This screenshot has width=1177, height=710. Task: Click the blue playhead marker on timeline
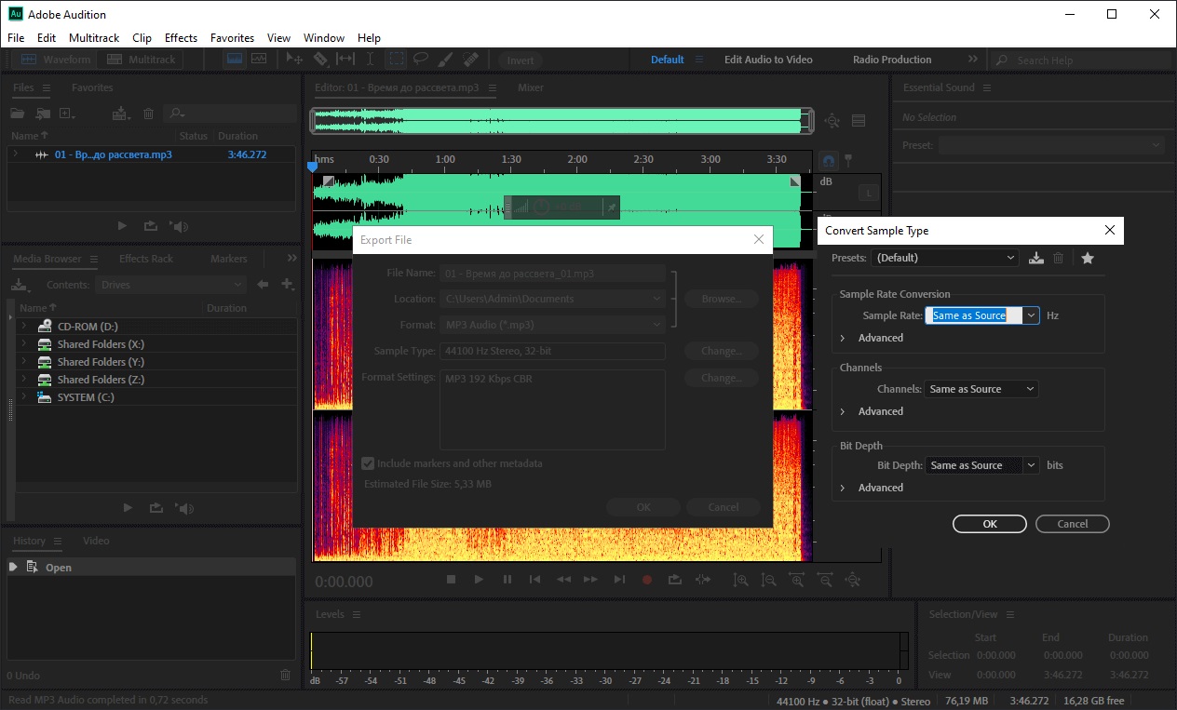(313, 167)
